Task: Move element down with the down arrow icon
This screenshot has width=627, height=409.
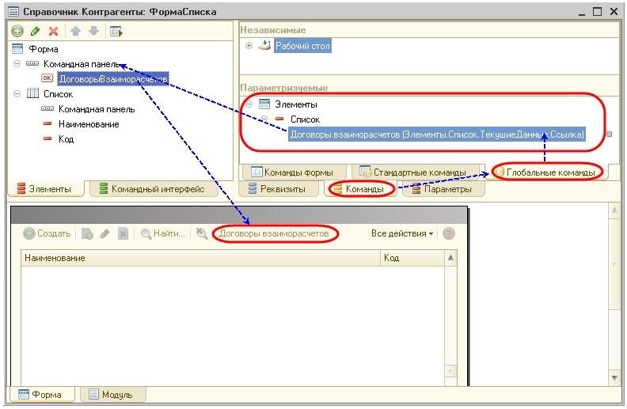Action: pyautogui.click(x=93, y=32)
